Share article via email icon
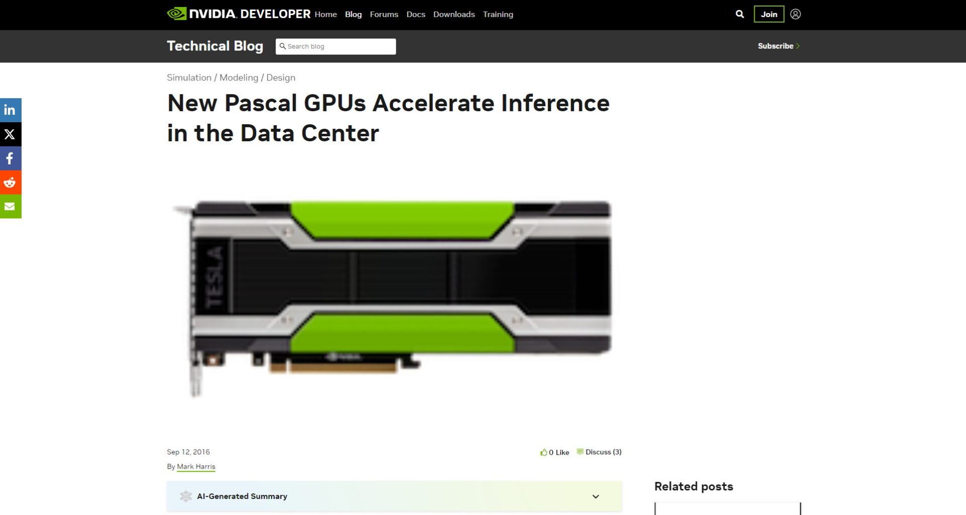 [x=11, y=207]
